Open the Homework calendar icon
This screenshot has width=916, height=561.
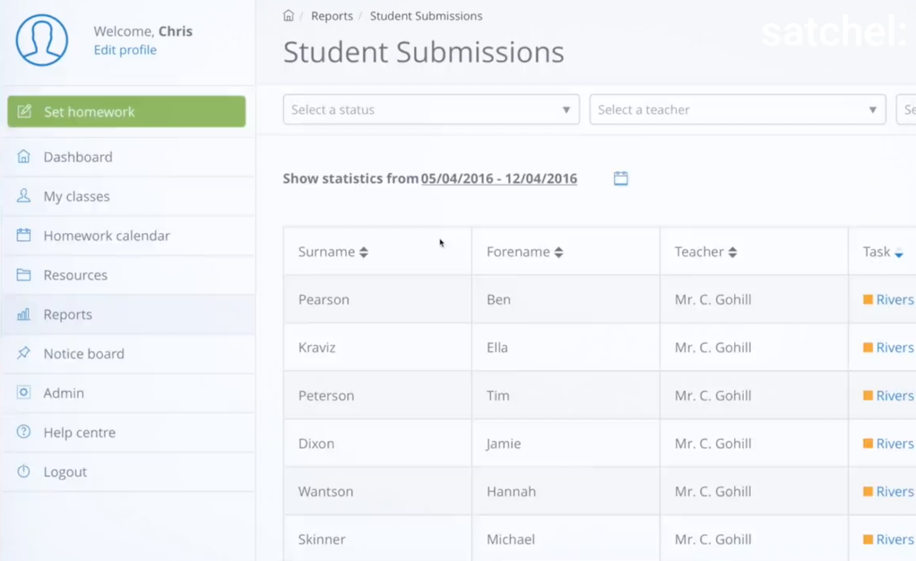24,235
